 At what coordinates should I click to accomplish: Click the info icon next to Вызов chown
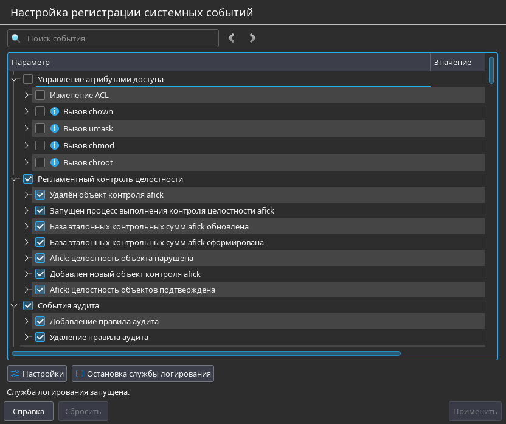coord(55,112)
